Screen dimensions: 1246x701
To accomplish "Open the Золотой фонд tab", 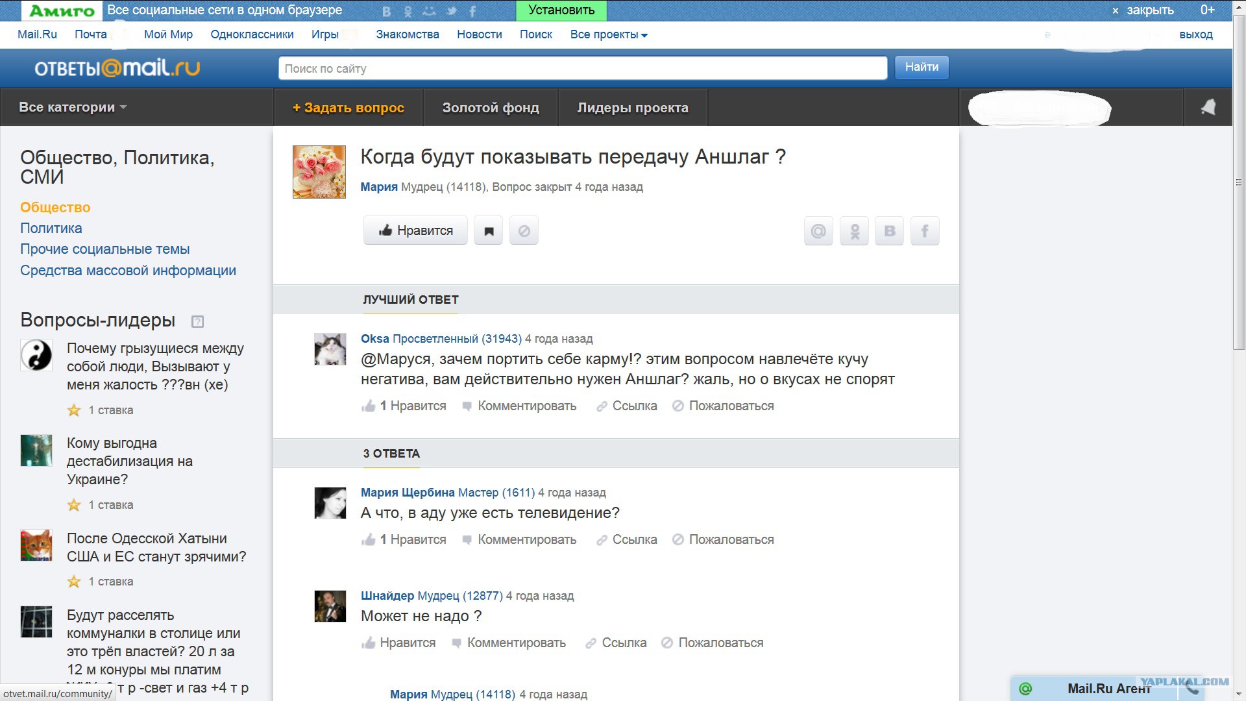I will pyautogui.click(x=491, y=108).
